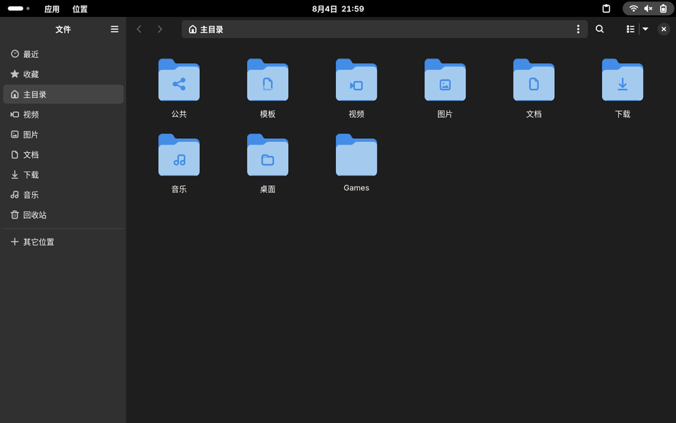
Task: Open the clipboard icon in top bar
Action: [x=606, y=8]
